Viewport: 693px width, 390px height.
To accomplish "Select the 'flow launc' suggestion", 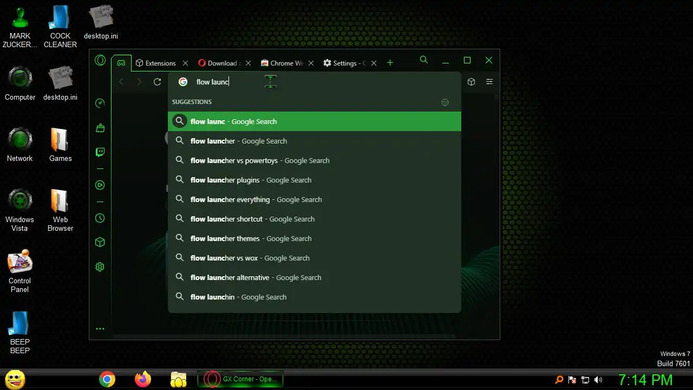I will pyautogui.click(x=315, y=121).
